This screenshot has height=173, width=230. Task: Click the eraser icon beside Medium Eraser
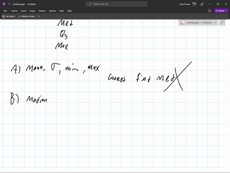19,16
